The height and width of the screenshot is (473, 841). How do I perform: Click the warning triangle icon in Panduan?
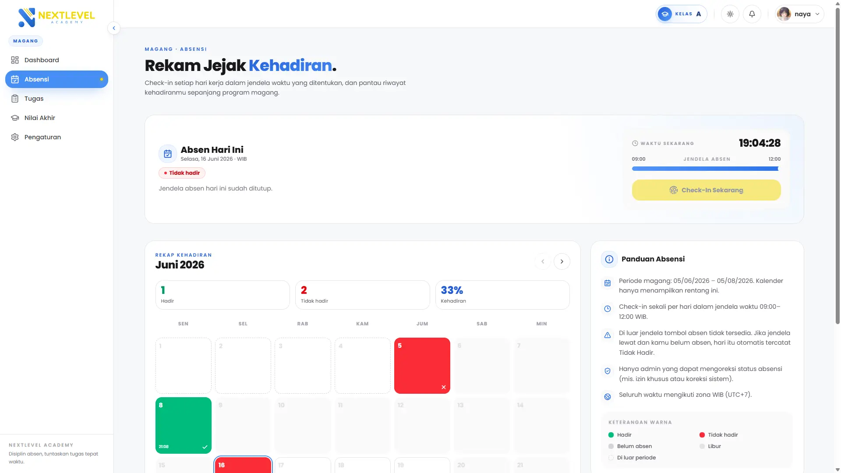608,335
